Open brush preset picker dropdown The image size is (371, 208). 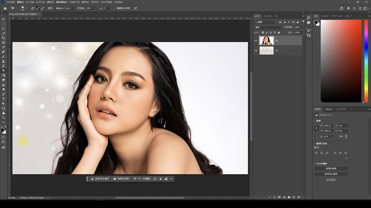pos(26,8)
